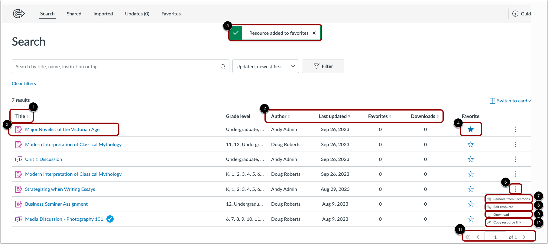
Task: Click discussion icon beside Unit 1 Discussion
Action: (19, 159)
